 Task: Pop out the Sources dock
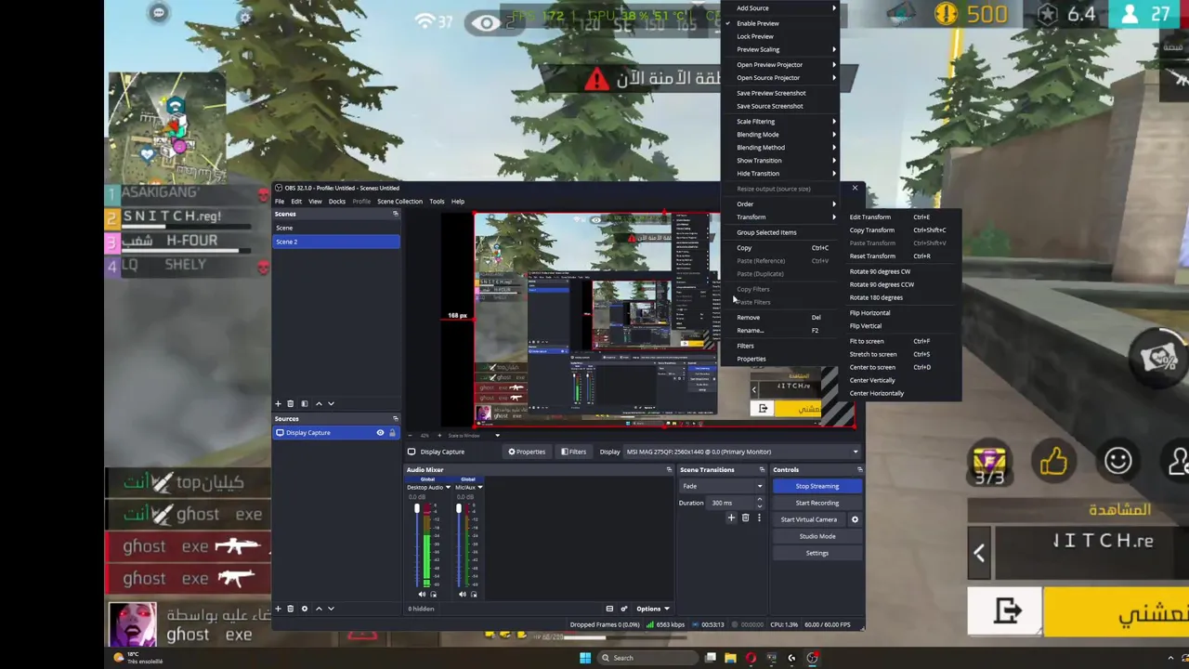(395, 418)
